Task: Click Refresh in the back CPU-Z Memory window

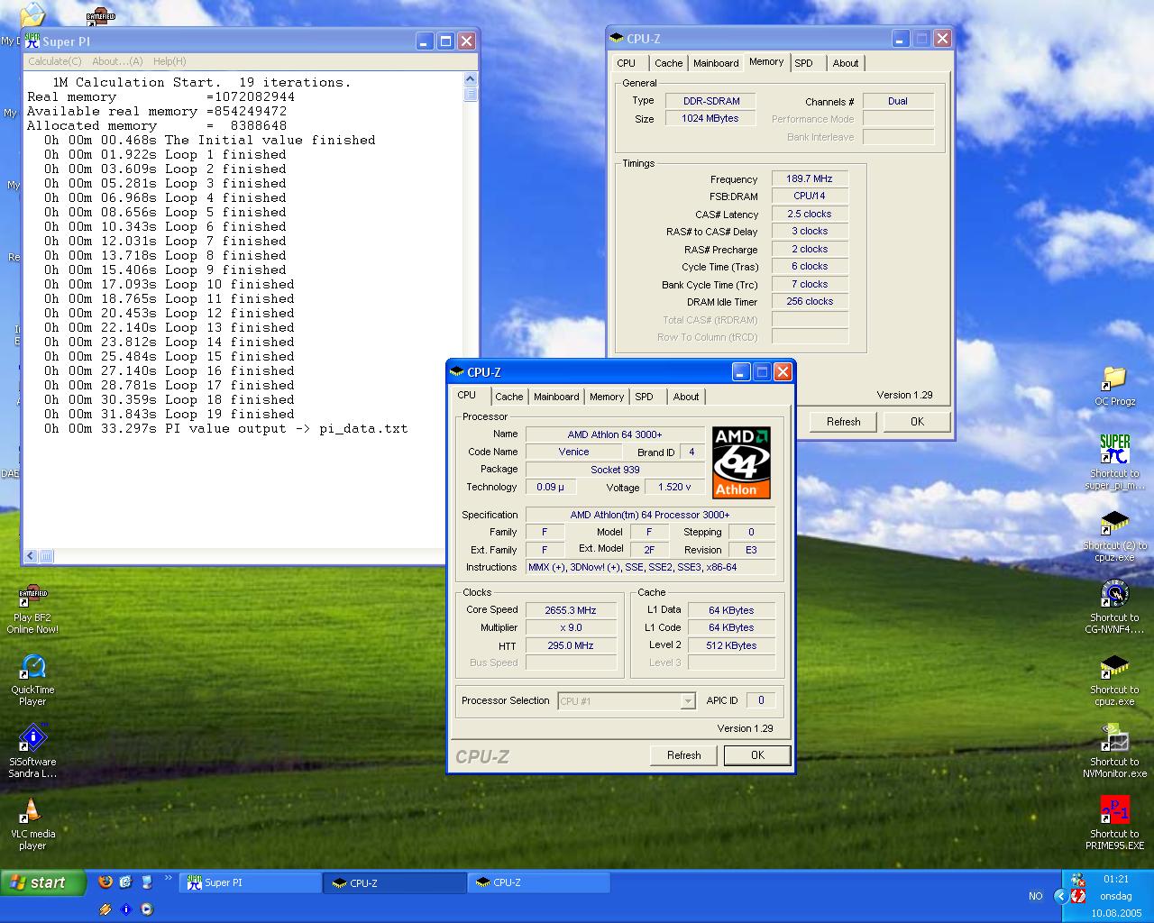Action: pyautogui.click(x=844, y=422)
